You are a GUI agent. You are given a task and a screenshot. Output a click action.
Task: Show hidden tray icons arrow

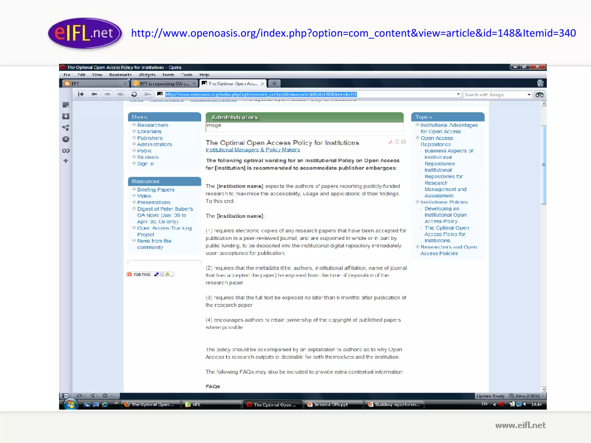(x=494, y=404)
